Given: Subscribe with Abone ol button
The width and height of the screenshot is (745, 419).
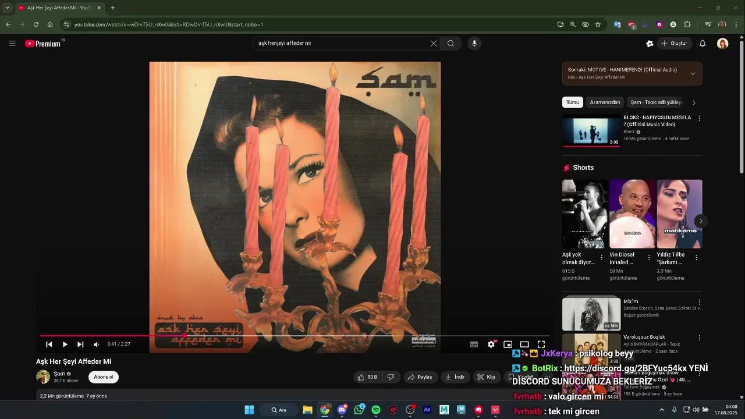Looking at the screenshot, I should [x=104, y=377].
